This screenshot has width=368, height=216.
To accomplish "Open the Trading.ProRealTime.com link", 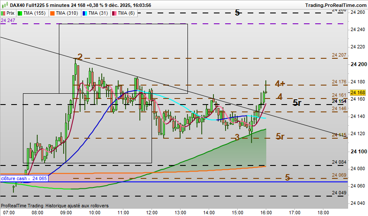I will pos(336,5).
